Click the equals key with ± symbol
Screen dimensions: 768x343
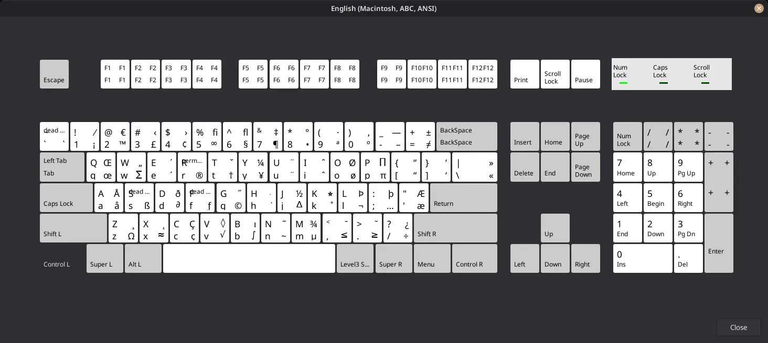(421, 136)
